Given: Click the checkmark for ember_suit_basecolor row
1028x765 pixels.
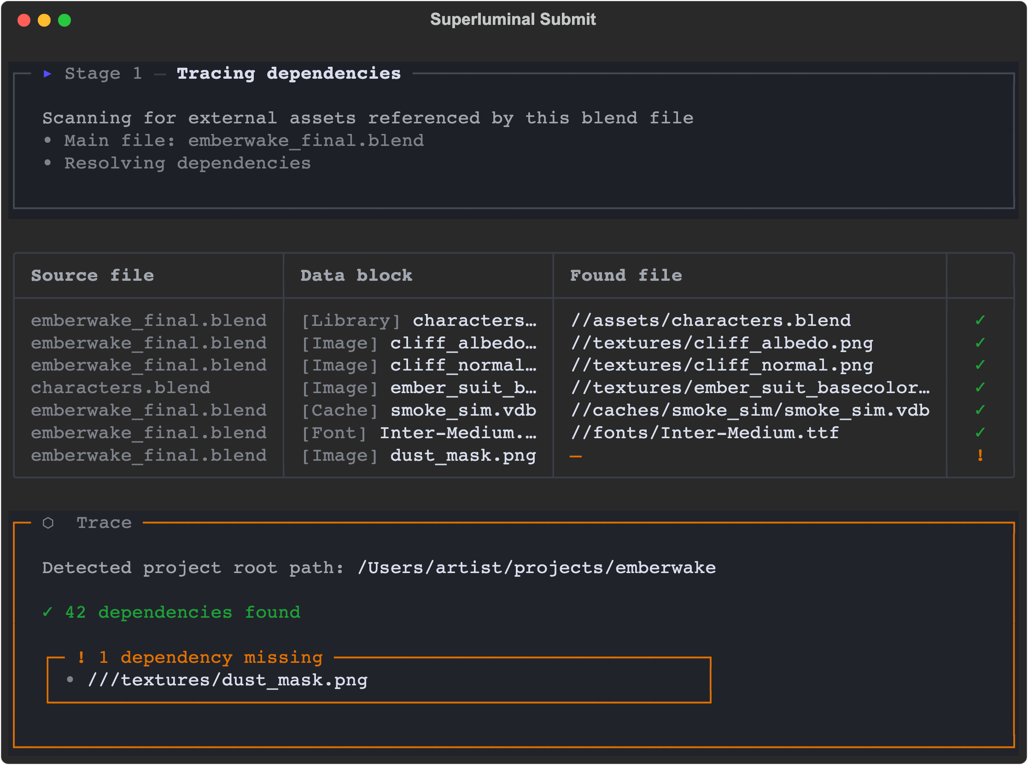Looking at the screenshot, I should coord(980,388).
